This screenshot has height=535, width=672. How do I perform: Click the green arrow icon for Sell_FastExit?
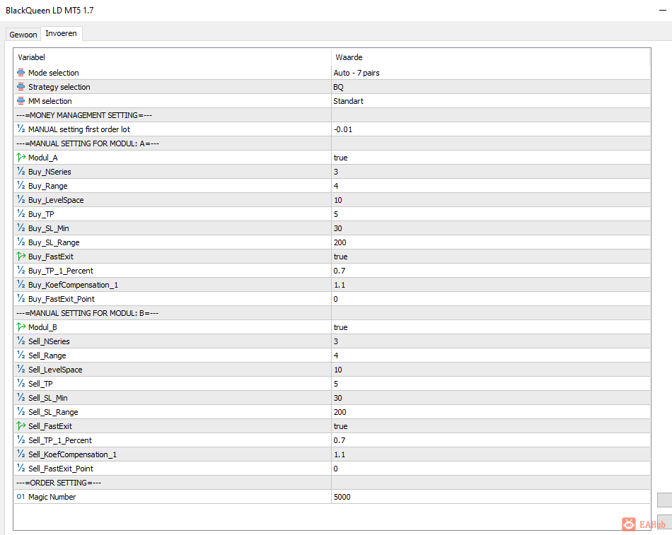(21, 425)
